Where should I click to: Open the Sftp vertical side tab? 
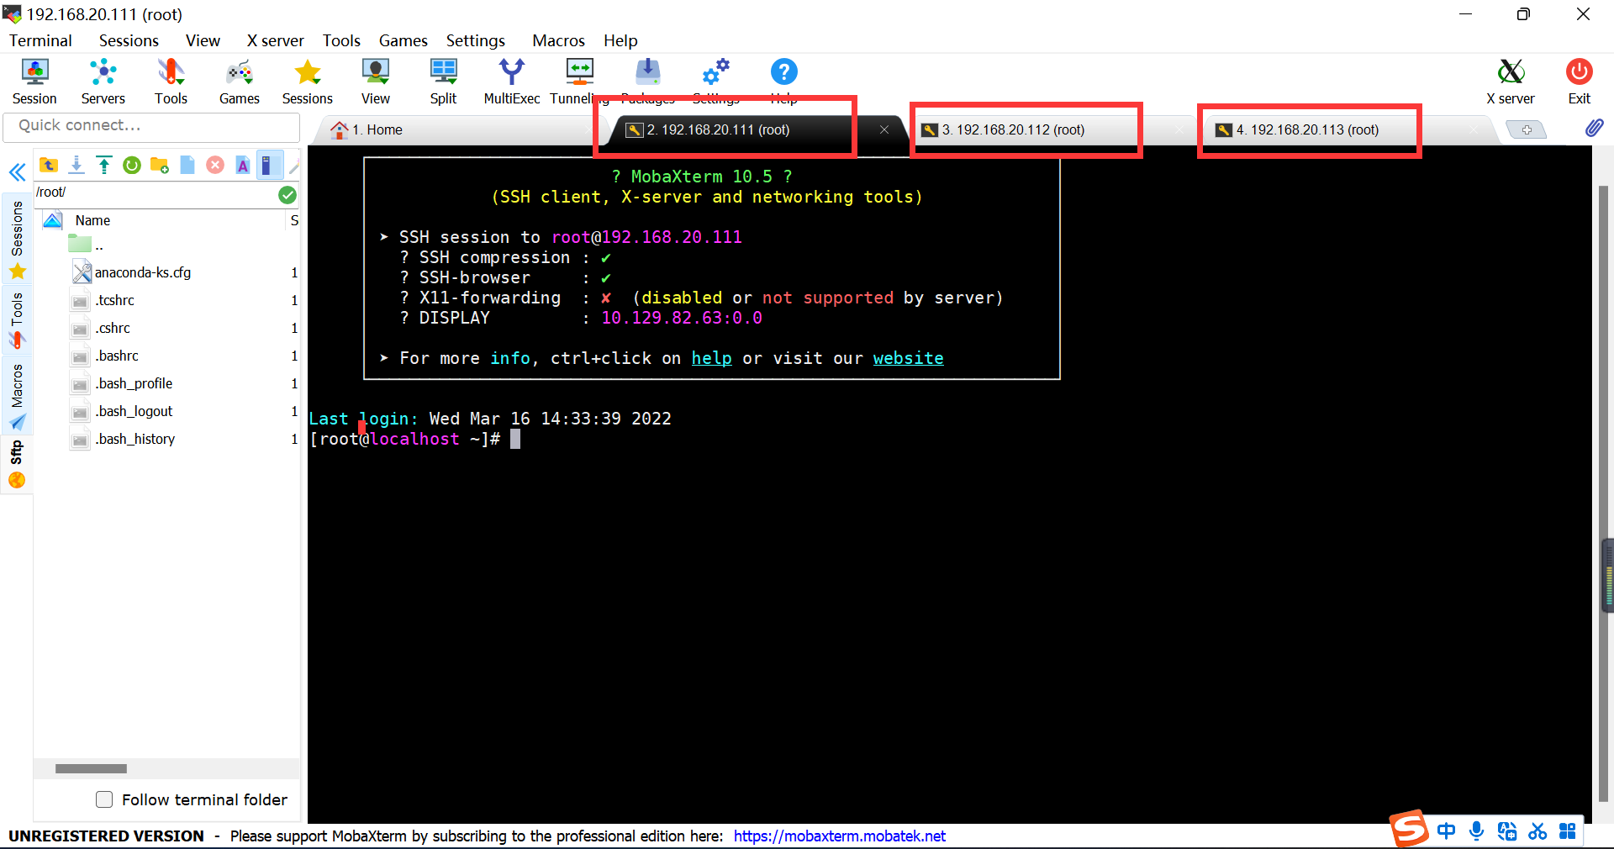tap(17, 463)
